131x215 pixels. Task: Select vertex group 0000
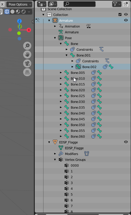74,165
